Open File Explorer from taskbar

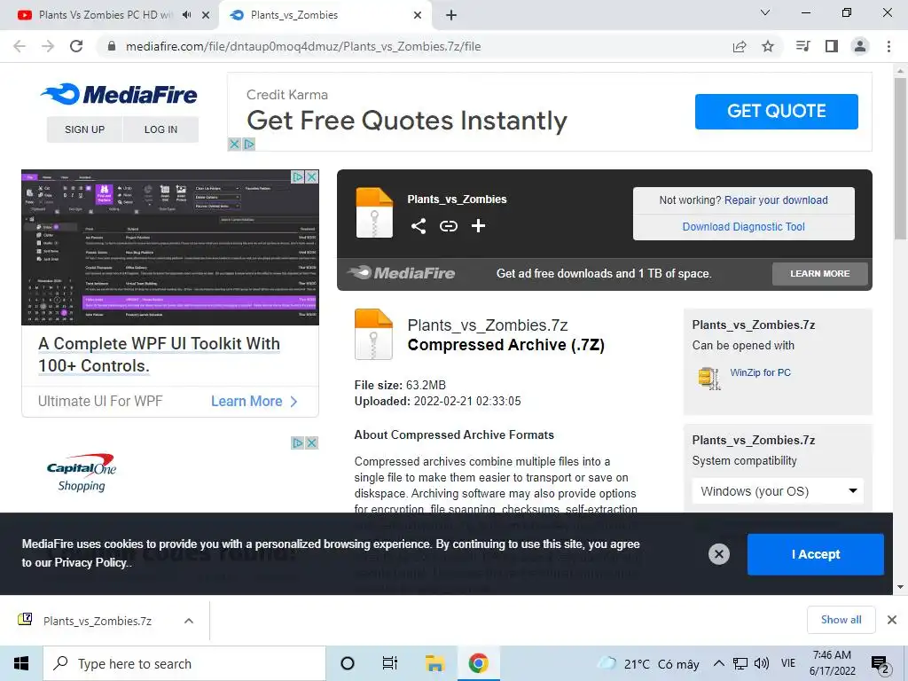click(x=434, y=663)
